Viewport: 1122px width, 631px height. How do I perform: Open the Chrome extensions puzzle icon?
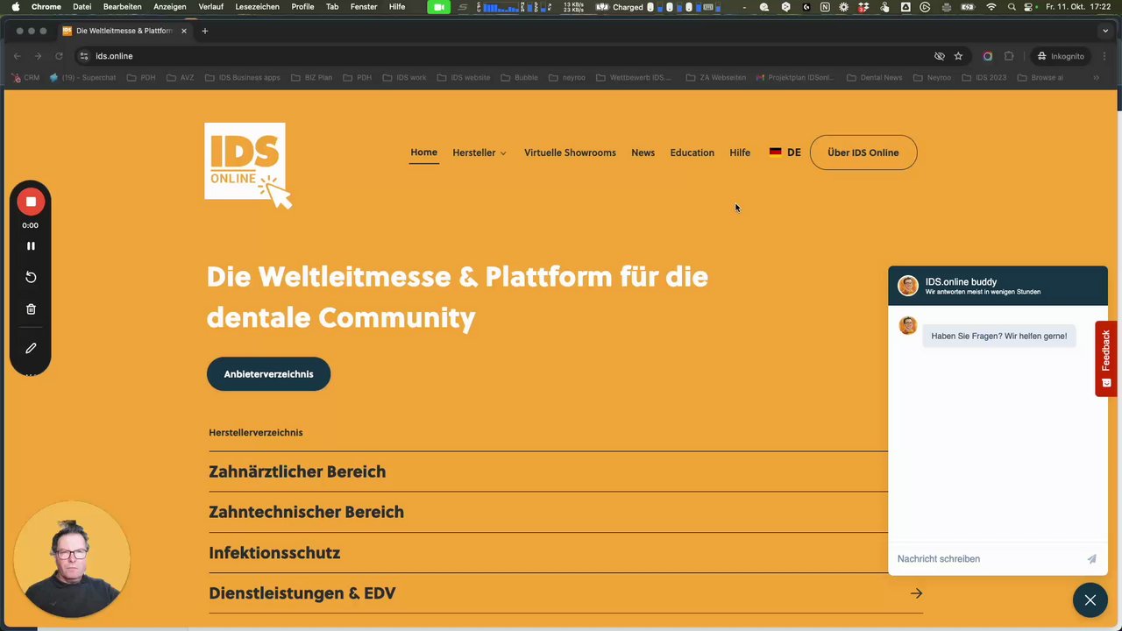pos(1009,56)
